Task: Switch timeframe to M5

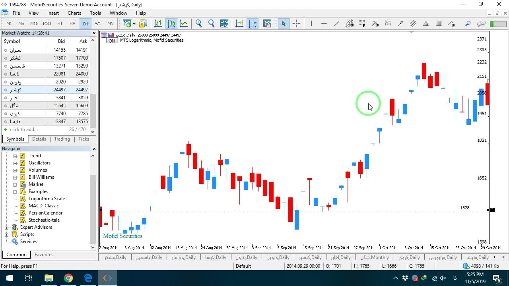Action: pyautogui.click(x=21, y=23)
